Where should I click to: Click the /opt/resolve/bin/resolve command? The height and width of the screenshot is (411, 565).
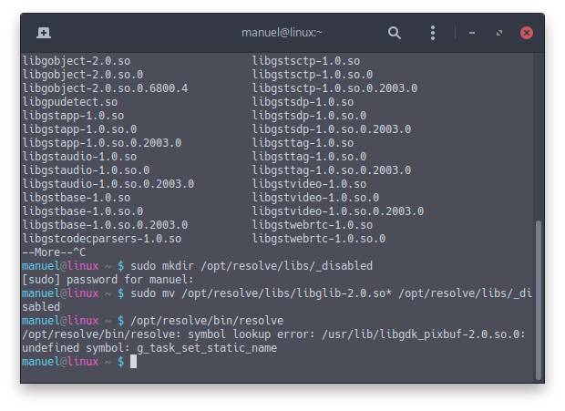click(207, 321)
